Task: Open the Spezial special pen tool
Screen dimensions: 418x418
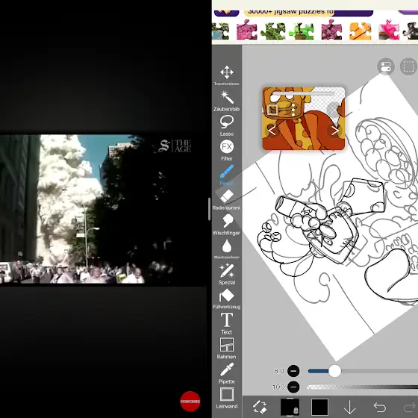Action: click(227, 274)
